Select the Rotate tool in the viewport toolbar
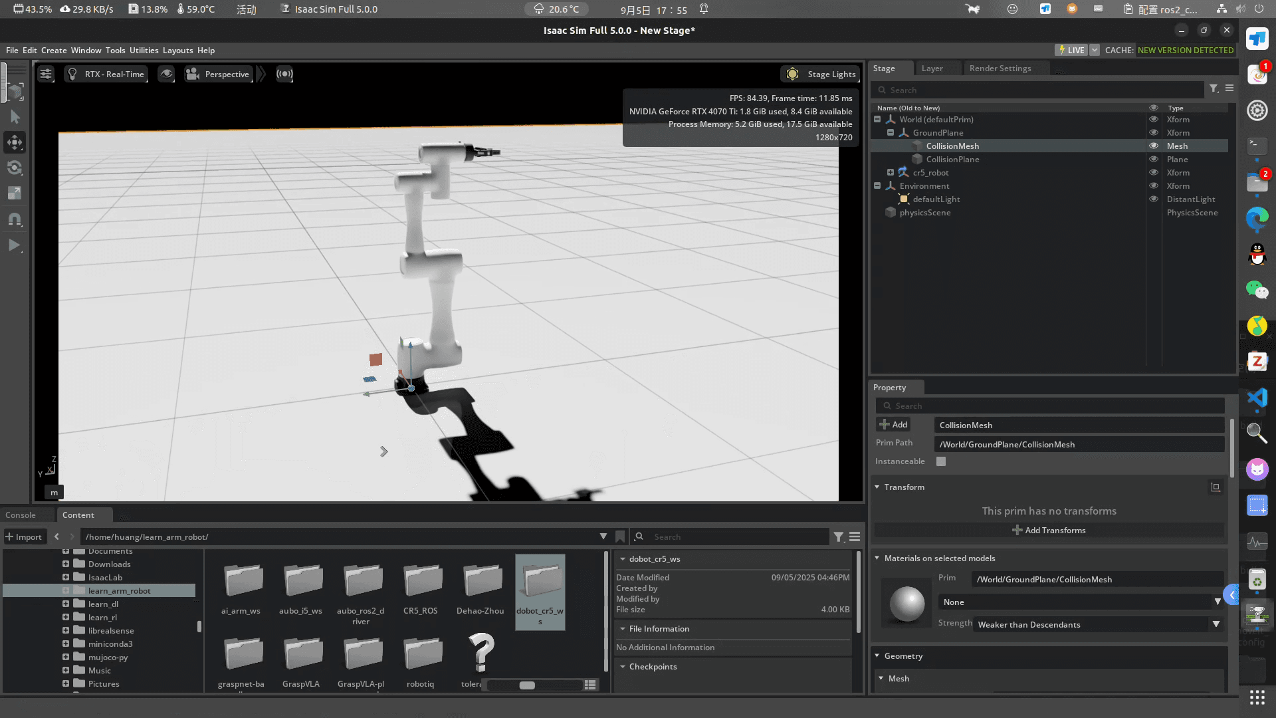The height and width of the screenshot is (718, 1276). click(x=15, y=167)
